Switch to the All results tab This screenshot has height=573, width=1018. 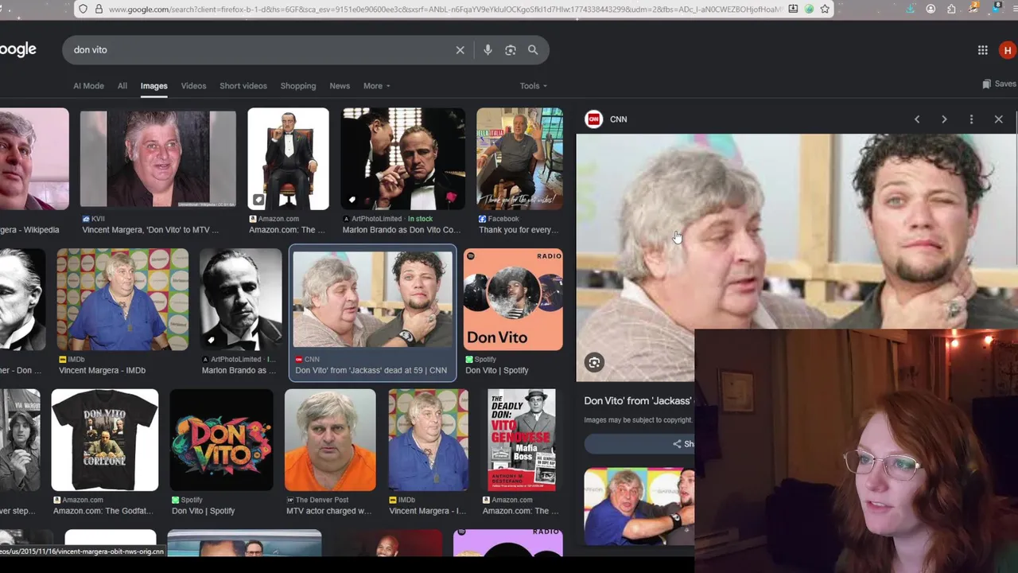pyautogui.click(x=122, y=86)
